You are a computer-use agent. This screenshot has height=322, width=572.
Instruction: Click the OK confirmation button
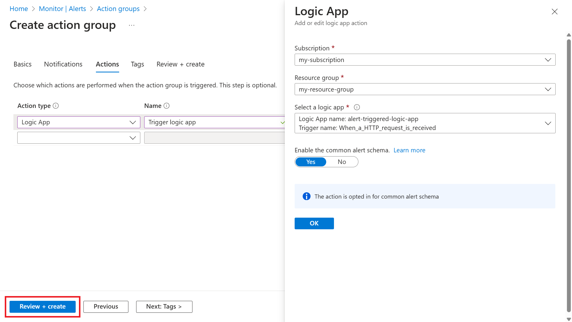[x=314, y=223]
